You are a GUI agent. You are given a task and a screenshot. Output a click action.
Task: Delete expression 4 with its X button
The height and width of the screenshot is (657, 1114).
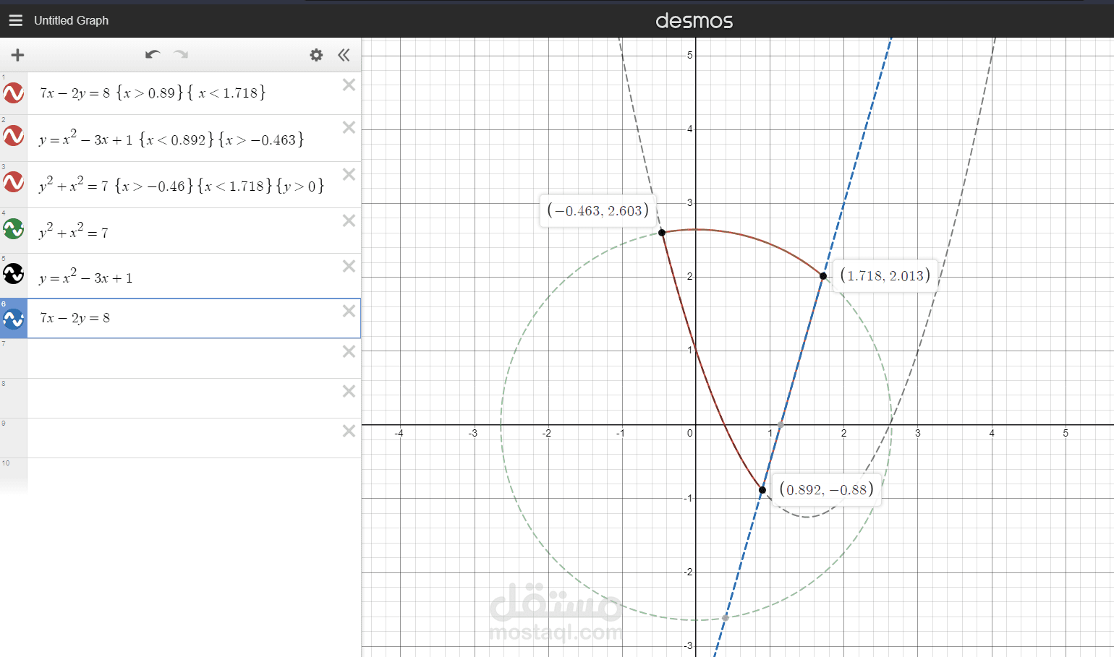tap(349, 220)
